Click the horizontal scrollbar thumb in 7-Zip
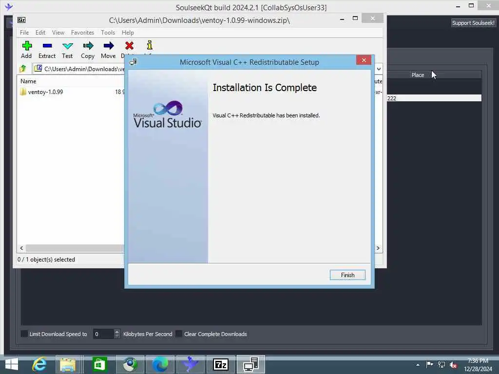This screenshot has height=374, width=499. [x=75, y=248]
